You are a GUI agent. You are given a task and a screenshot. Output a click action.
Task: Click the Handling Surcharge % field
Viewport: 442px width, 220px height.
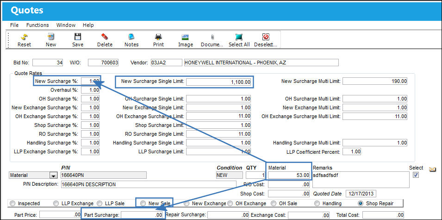90,143
